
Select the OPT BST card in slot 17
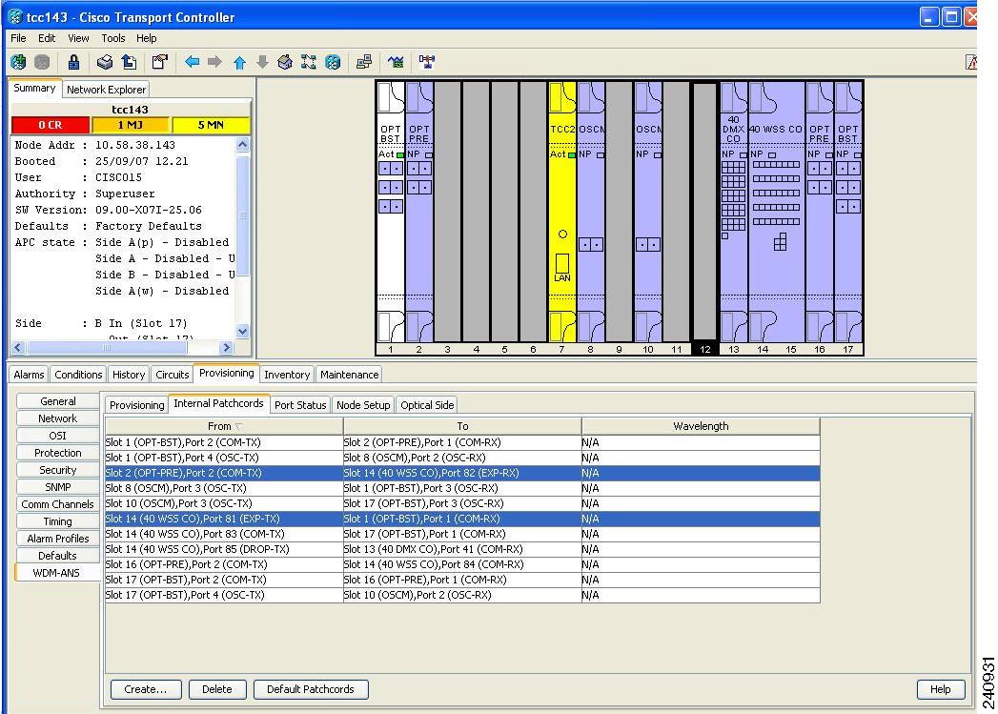848,212
